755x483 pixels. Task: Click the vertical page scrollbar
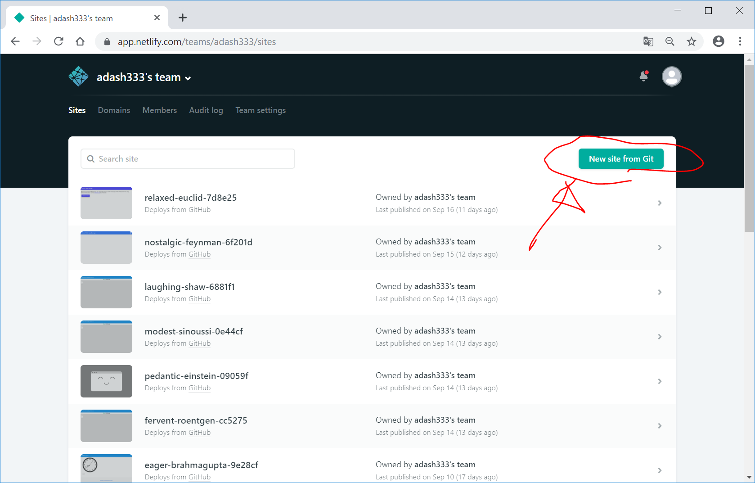click(749, 149)
